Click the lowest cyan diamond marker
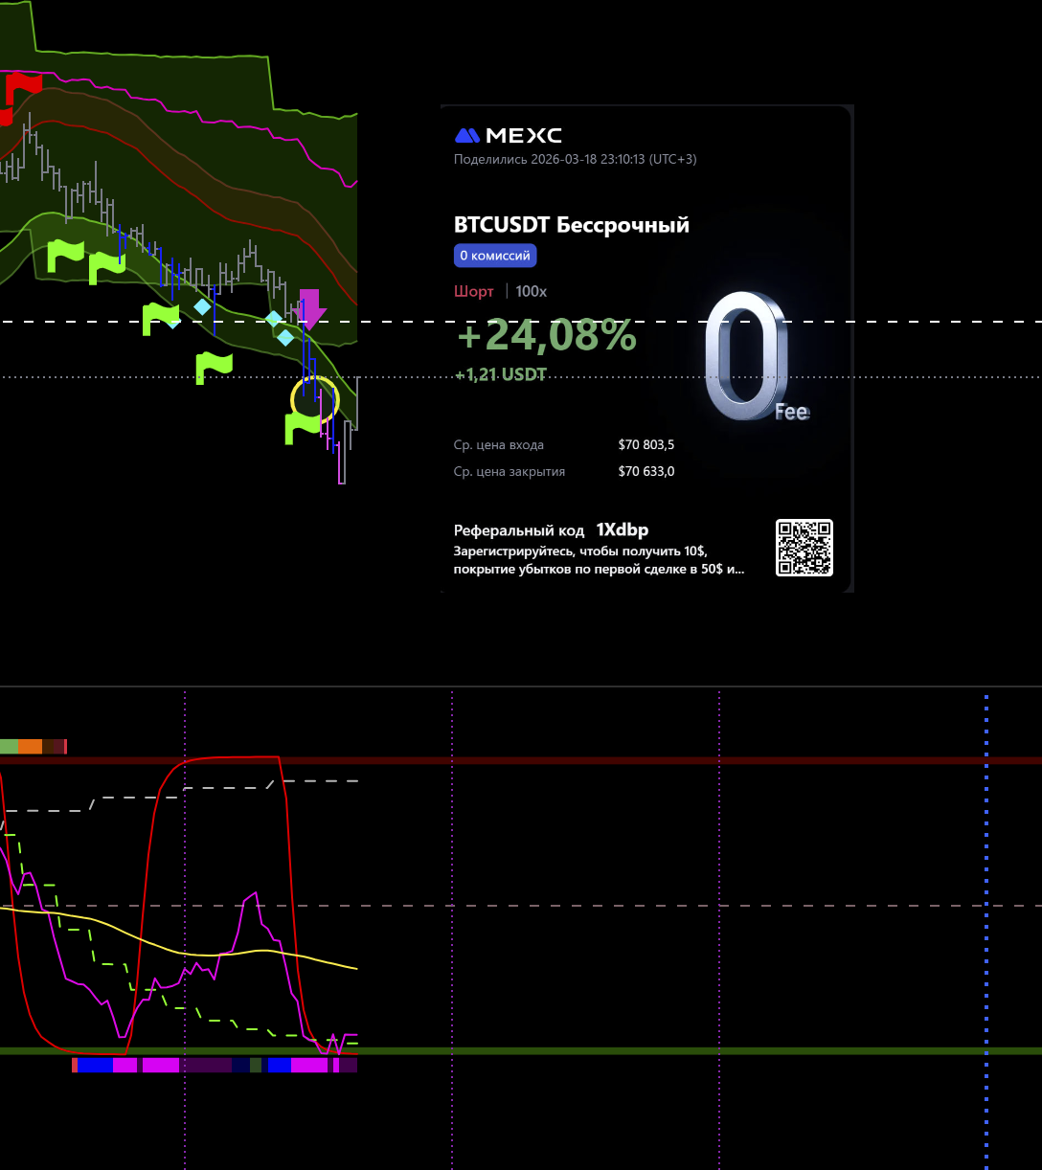1042x1170 pixels. [x=285, y=337]
